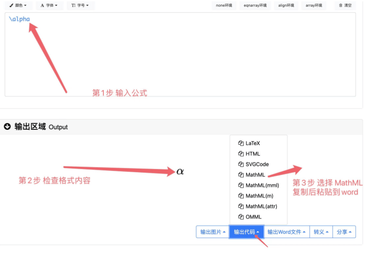Open the 分享 share dropdown
The height and width of the screenshot is (261, 372).
(344, 232)
